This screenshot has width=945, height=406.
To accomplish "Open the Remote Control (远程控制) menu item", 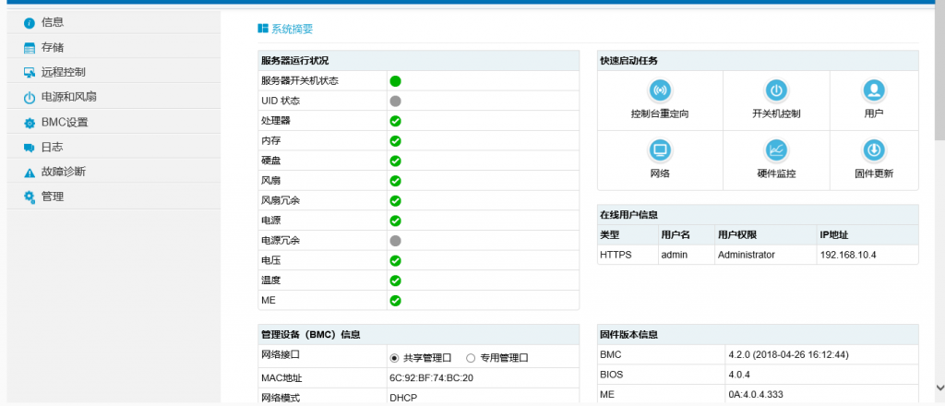I will tap(63, 72).
